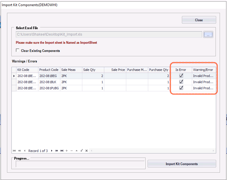Viewport: 227px width, 180px height.
Task: Go to first record in navigator
Action: point(14,151)
